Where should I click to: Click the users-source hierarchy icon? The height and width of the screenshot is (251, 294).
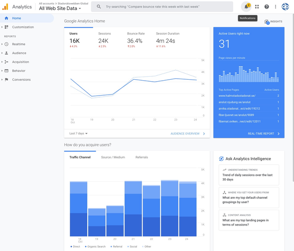pyautogui.click(x=224, y=193)
